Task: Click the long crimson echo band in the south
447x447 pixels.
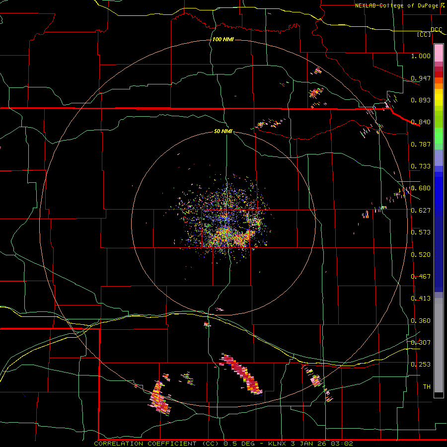Action: click(242, 374)
